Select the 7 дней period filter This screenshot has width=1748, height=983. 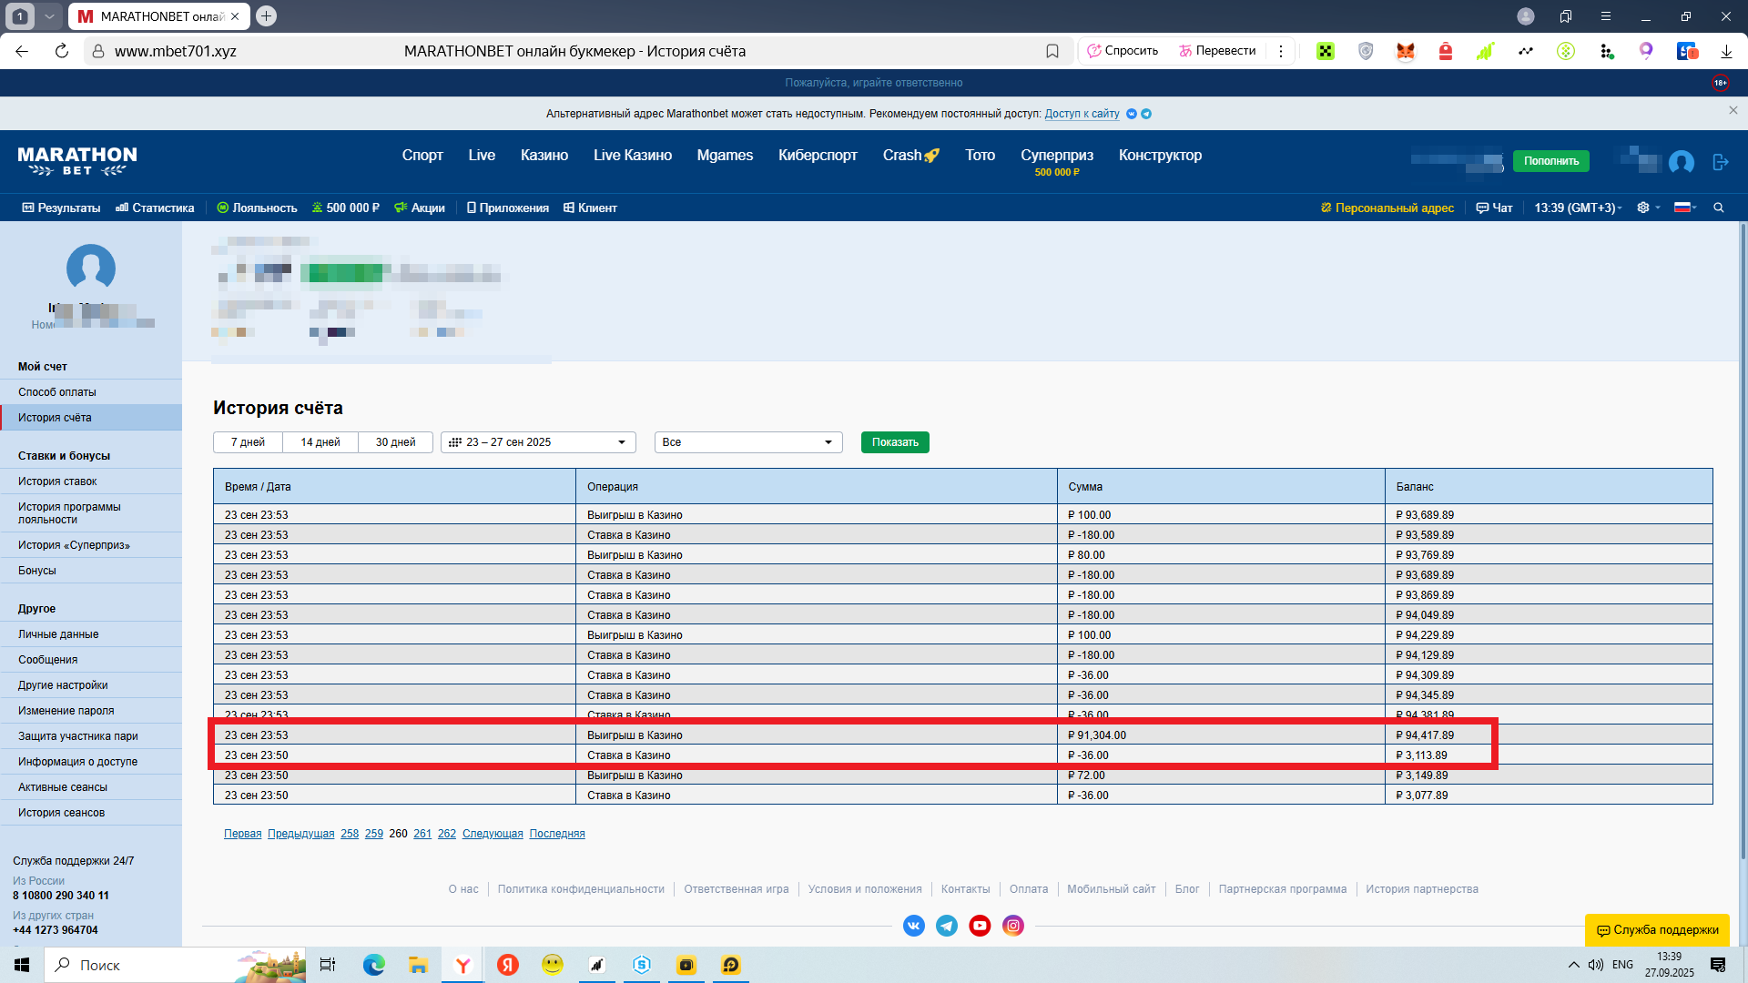(x=248, y=442)
